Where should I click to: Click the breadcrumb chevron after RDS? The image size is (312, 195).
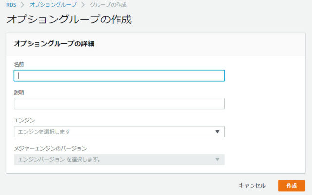click(23, 5)
